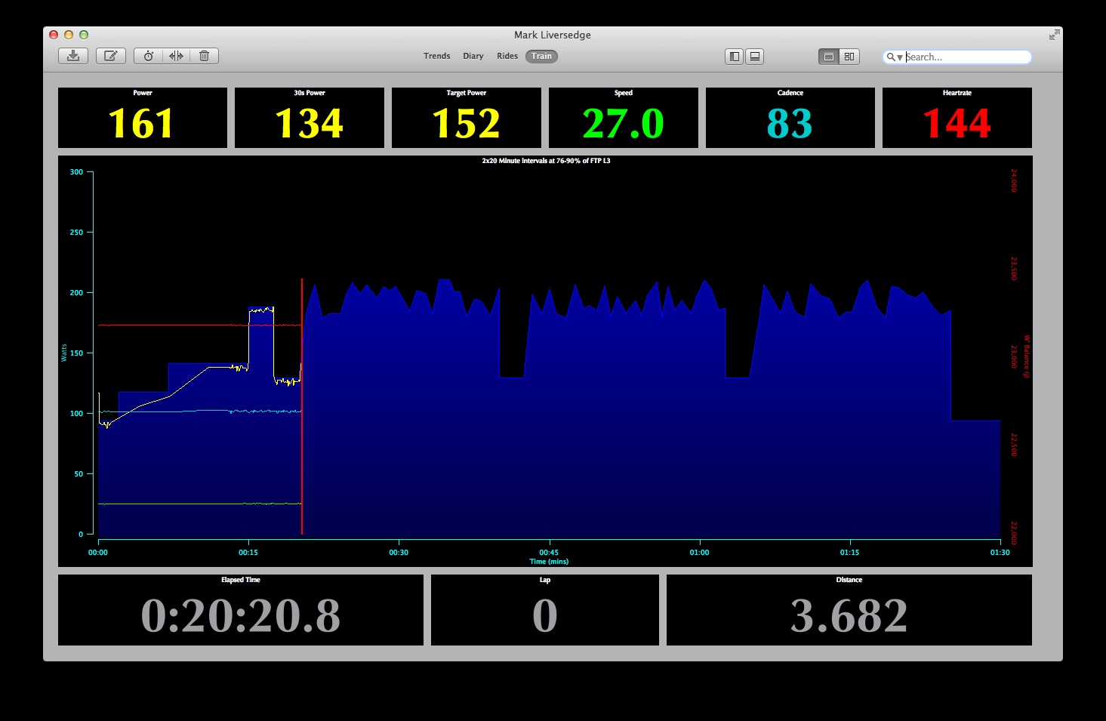Click the window title Mark Liversedge

click(553, 35)
